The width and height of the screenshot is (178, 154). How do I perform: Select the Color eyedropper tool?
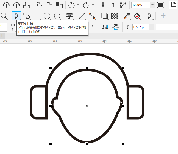127,16
